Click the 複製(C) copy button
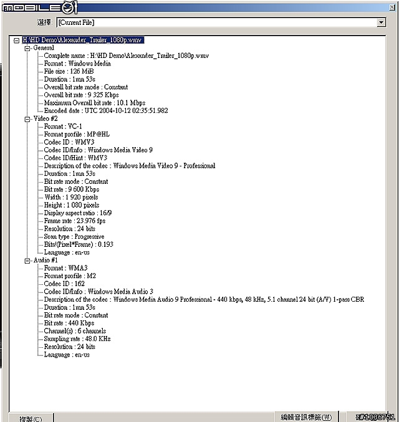Viewport: 399px width, 422px height. [x=31, y=418]
